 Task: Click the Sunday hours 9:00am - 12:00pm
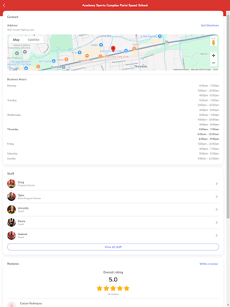click(208, 158)
